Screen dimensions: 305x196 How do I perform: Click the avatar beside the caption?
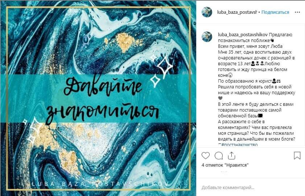click(x=207, y=37)
